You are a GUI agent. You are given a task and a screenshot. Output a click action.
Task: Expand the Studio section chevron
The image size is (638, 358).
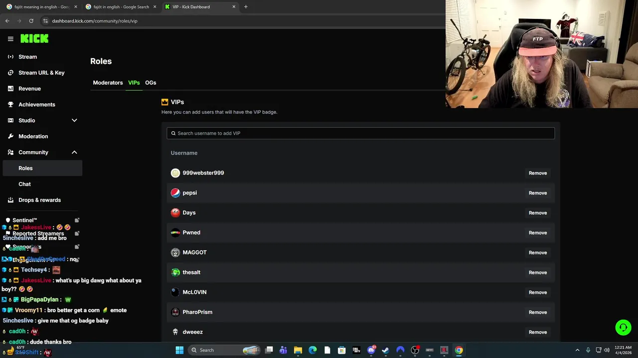click(x=74, y=120)
